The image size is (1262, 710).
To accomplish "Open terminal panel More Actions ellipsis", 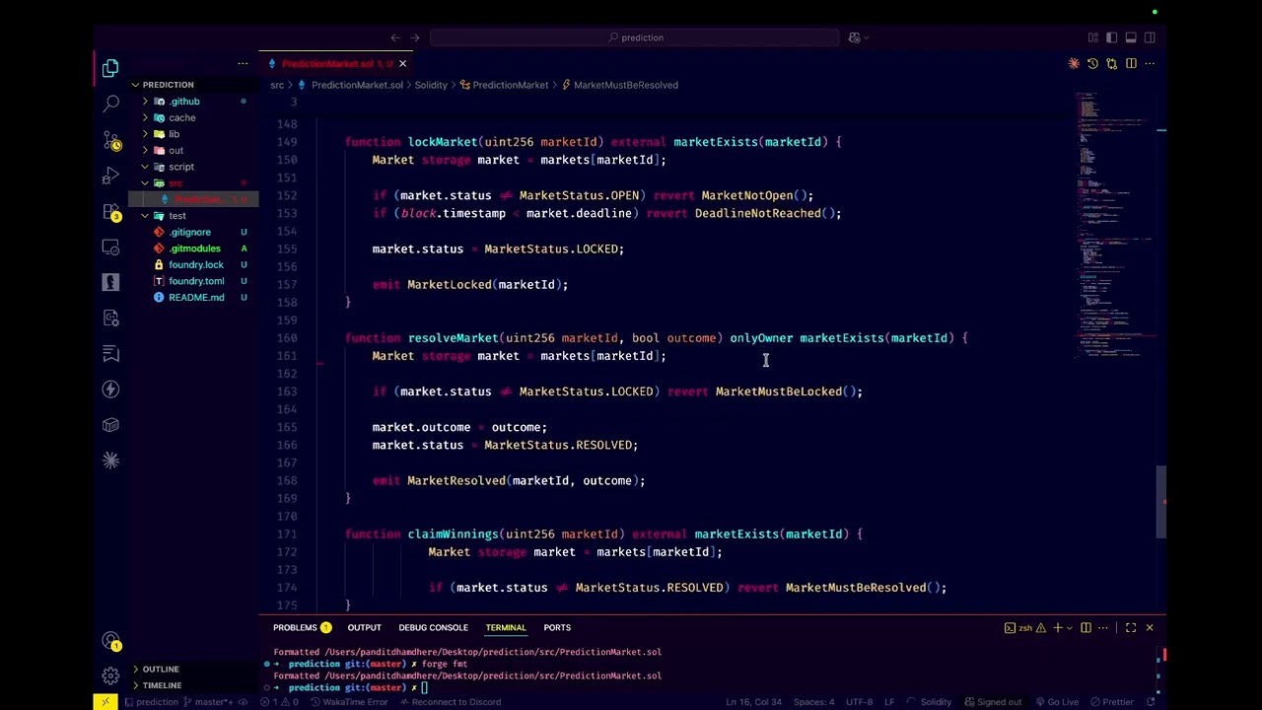I will [1104, 627].
